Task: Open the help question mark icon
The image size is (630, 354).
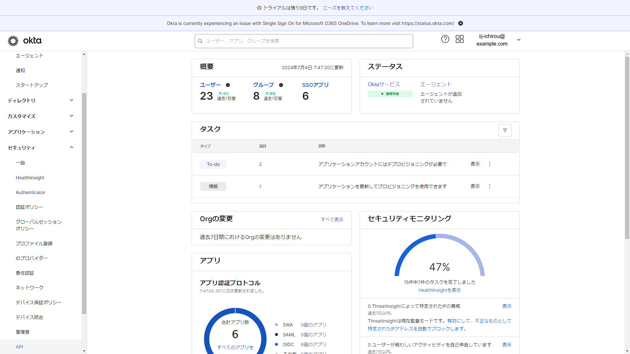Action: pyautogui.click(x=445, y=39)
